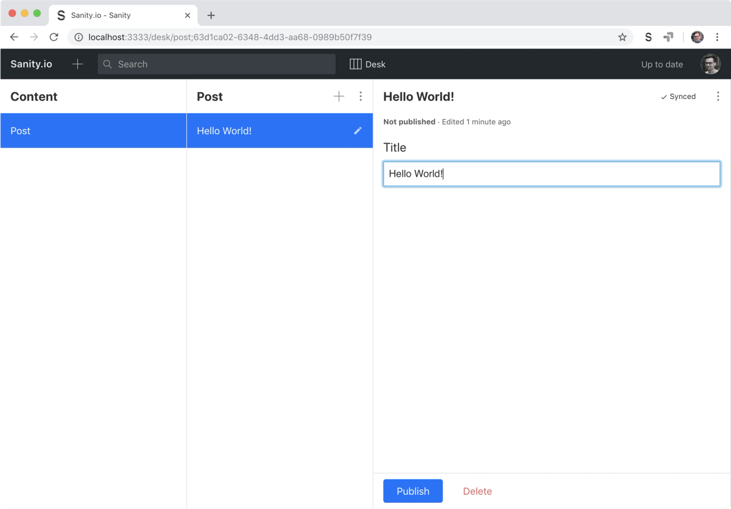Image resolution: width=731 pixels, height=509 pixels.
Task: Click inside the Title input field
Action: click(551, 174)
